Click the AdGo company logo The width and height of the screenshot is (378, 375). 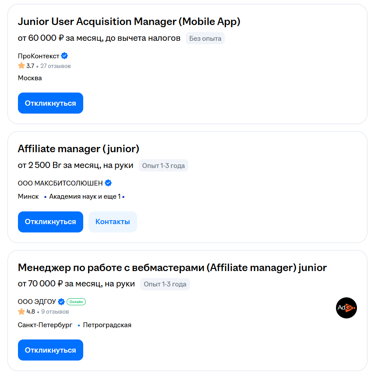[346, 308]
